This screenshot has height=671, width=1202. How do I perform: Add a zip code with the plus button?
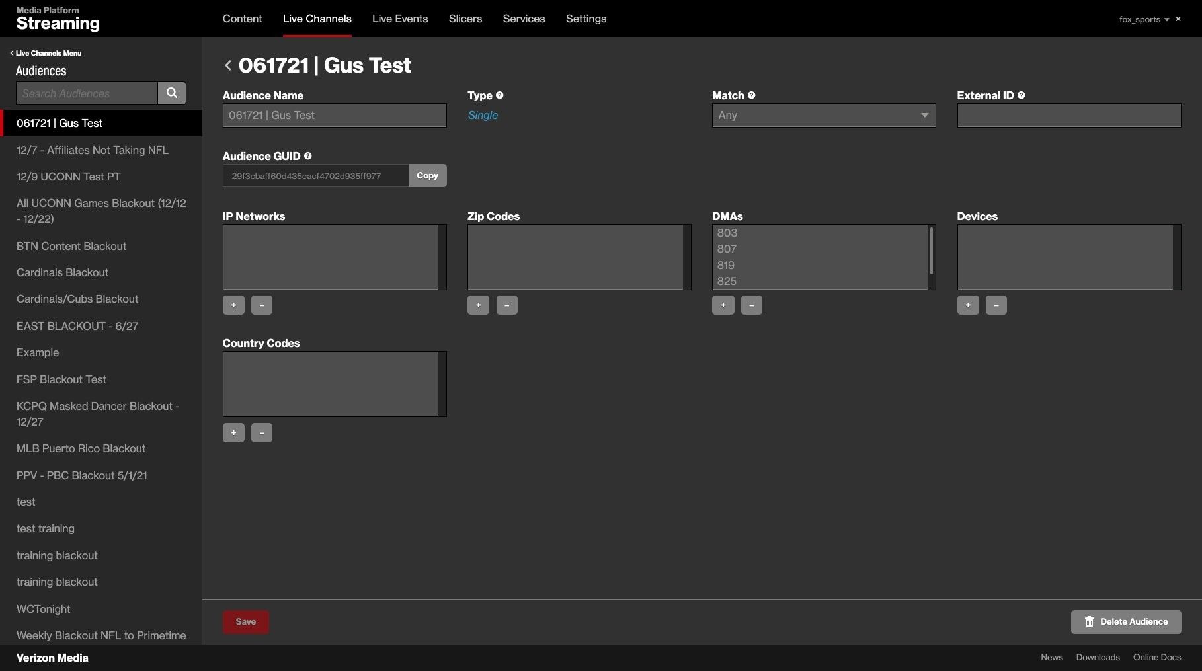click(x=478, y=305)
